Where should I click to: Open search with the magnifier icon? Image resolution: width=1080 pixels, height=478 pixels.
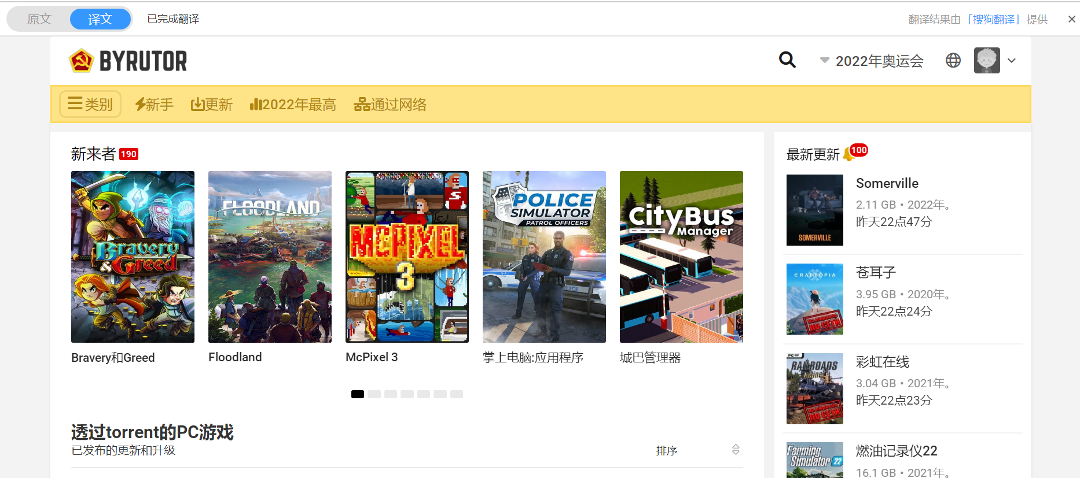[787, 60]
